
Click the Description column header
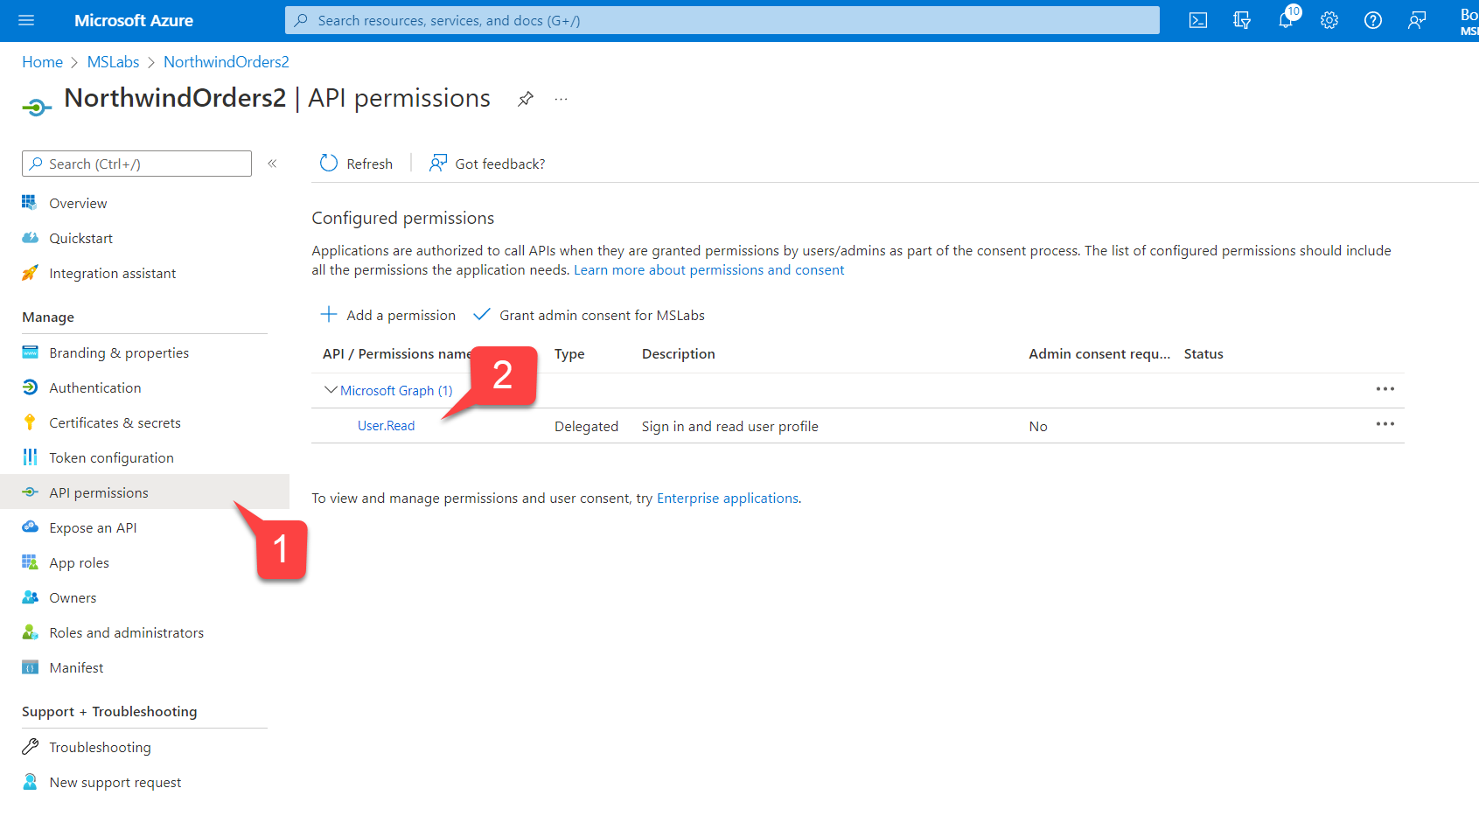pos(679,353)
